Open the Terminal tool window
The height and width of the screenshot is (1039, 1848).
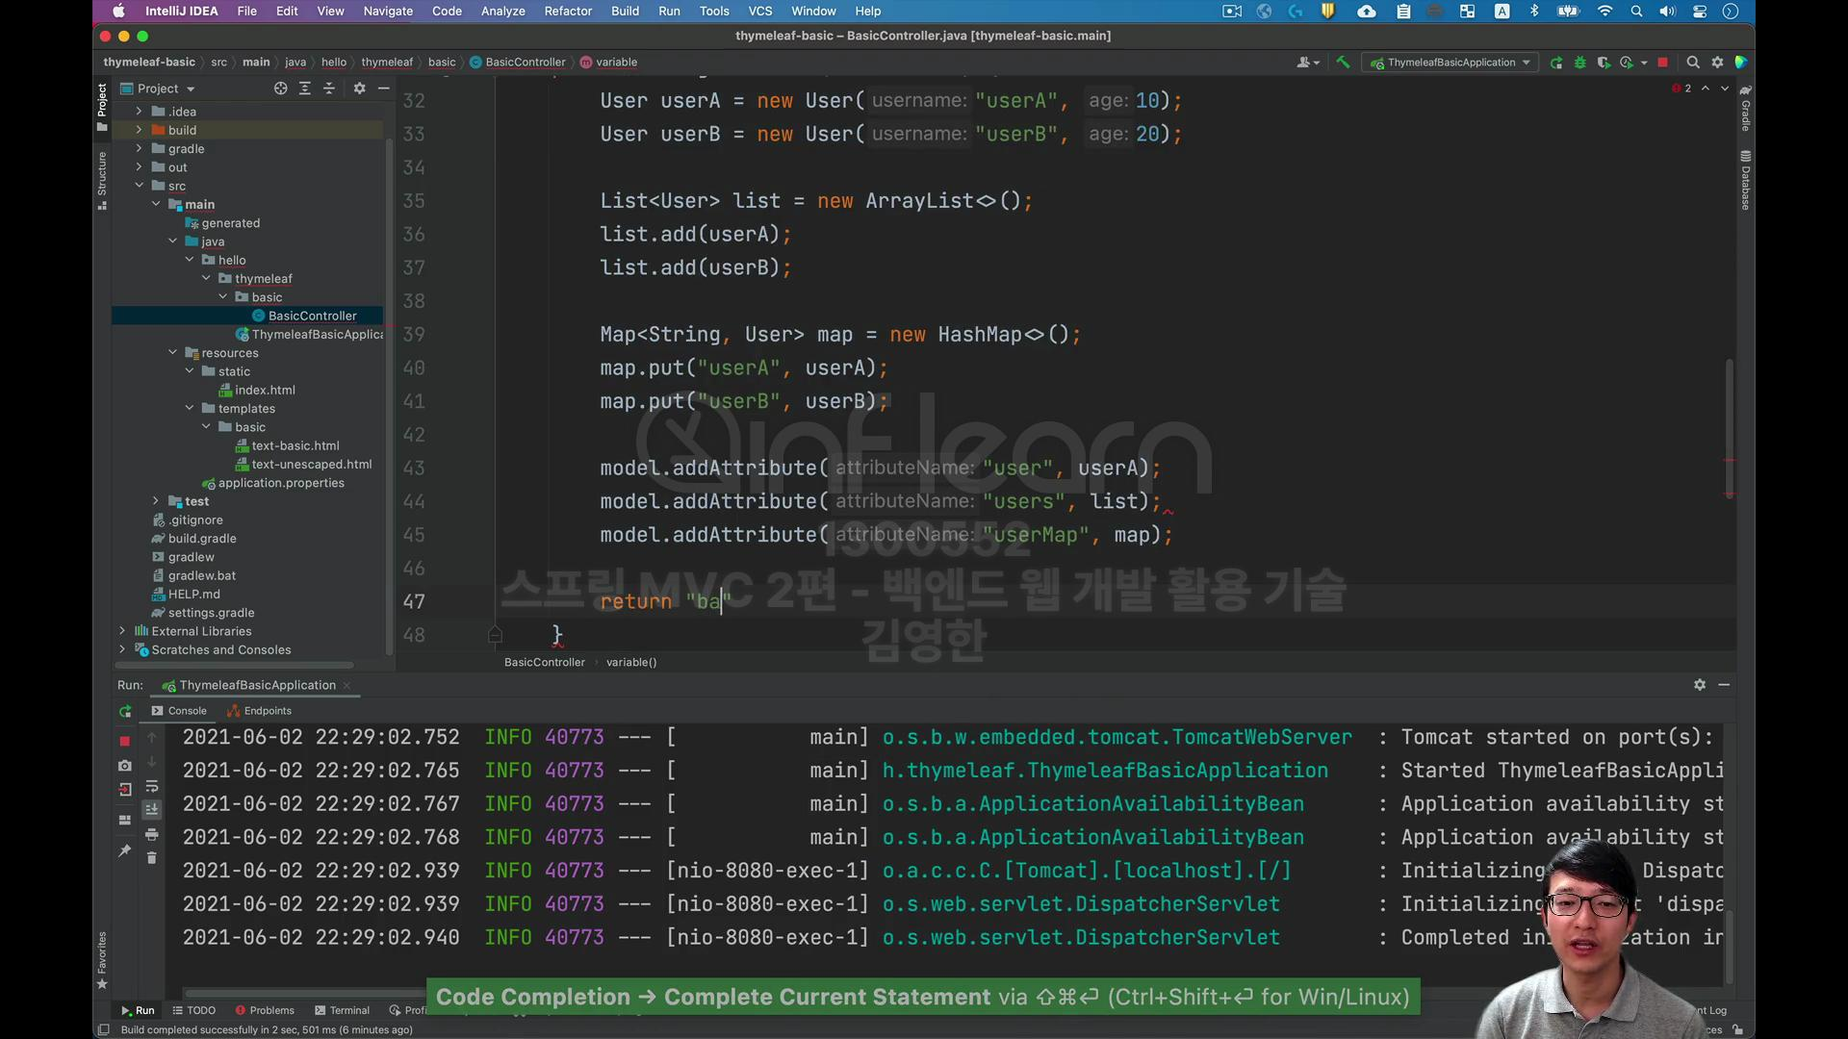click(342, 1010)
